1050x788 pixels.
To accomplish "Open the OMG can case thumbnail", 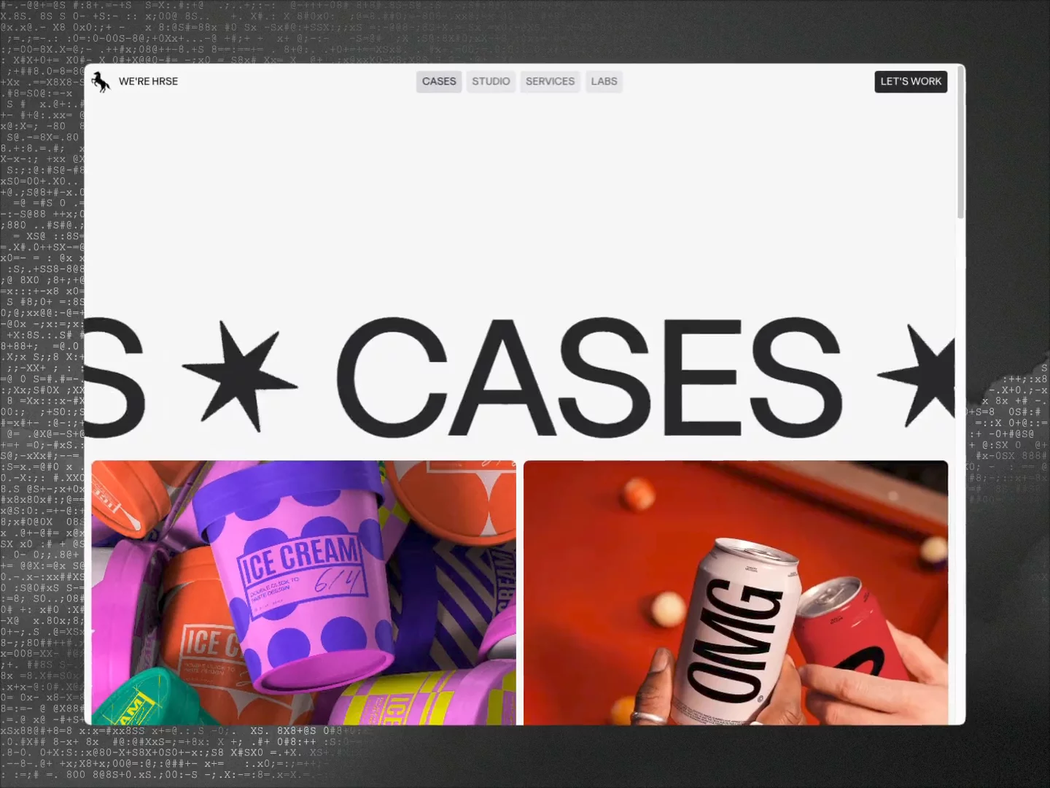I will pos(736,592).
